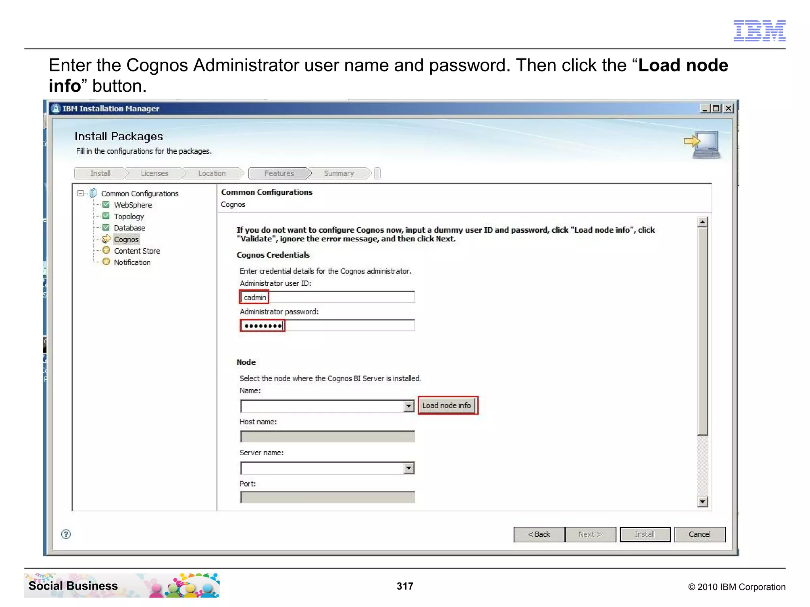Click the Common Configurations folder icon
The image size is (810, 607).
tap(93, 193)
